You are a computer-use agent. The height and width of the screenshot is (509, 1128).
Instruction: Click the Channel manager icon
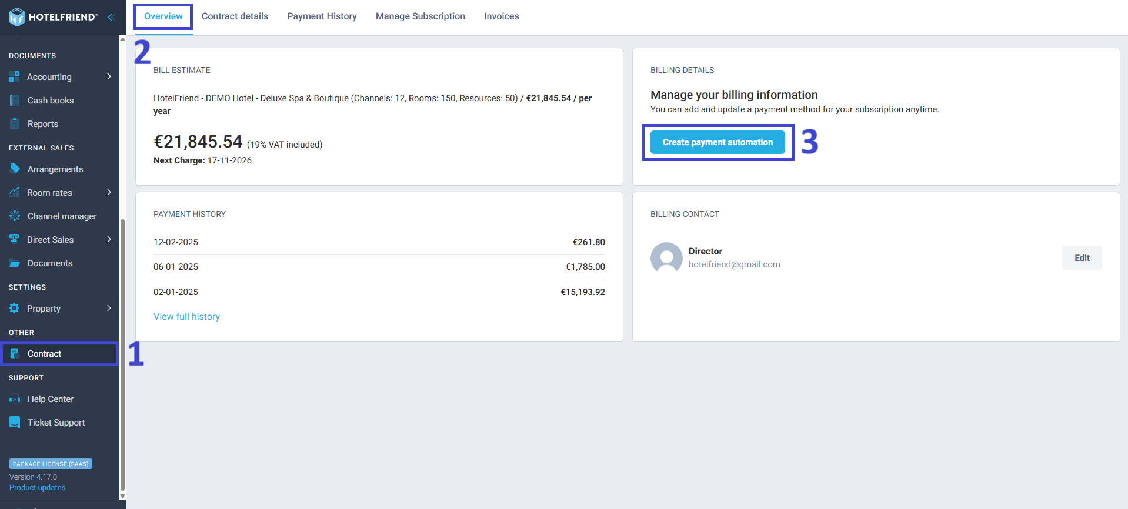coord(15,216)
